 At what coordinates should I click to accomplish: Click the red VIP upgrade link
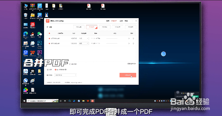(114, 21)
